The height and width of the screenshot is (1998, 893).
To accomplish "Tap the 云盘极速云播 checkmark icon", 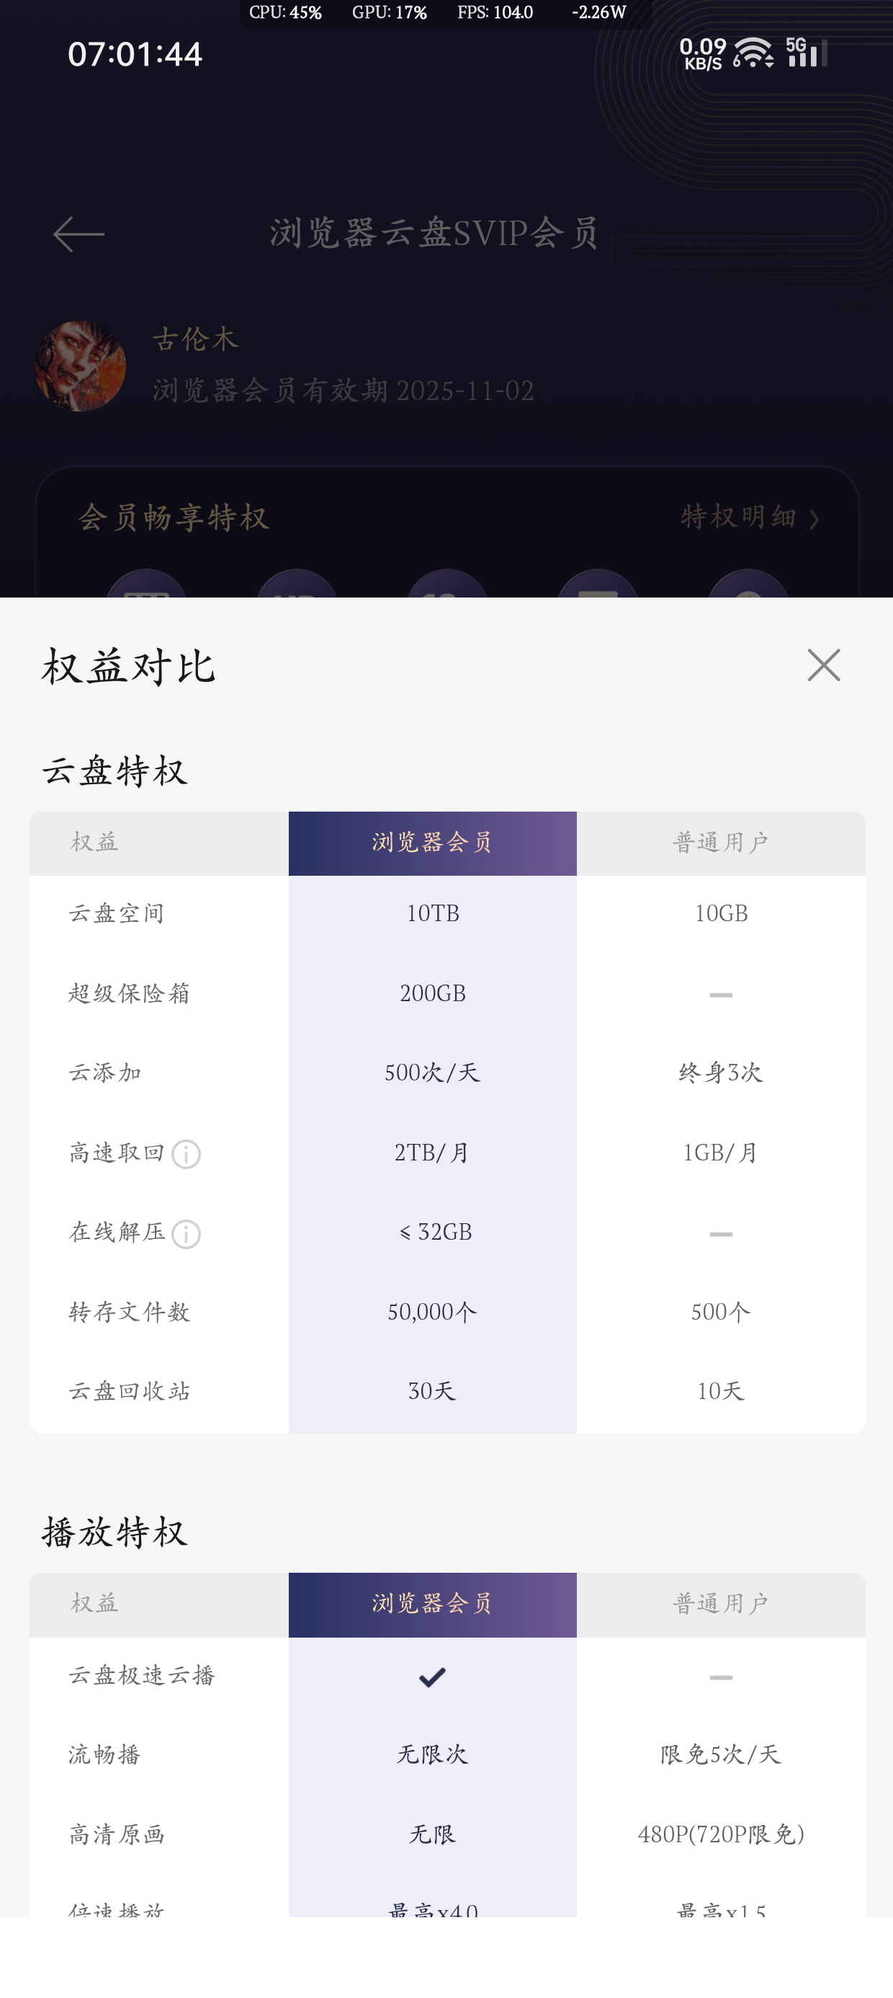I will coord(432,1677).
